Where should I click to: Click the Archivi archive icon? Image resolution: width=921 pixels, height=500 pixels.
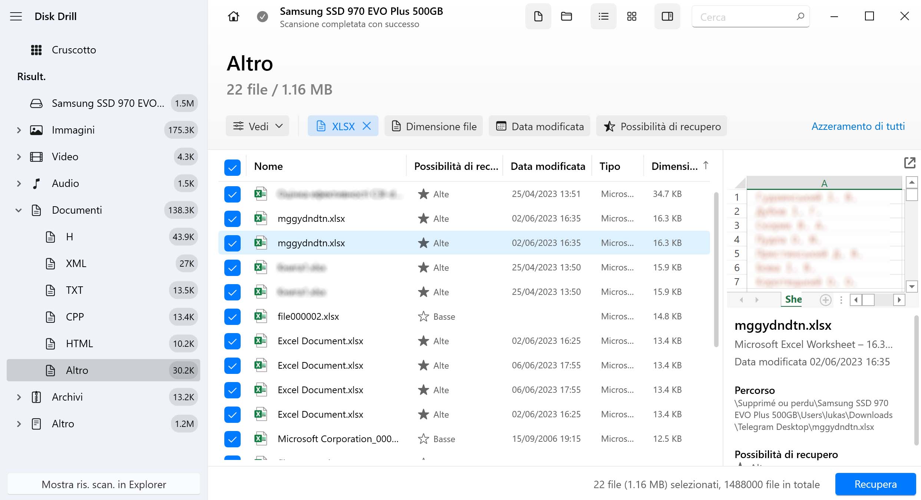pos(36,397)
